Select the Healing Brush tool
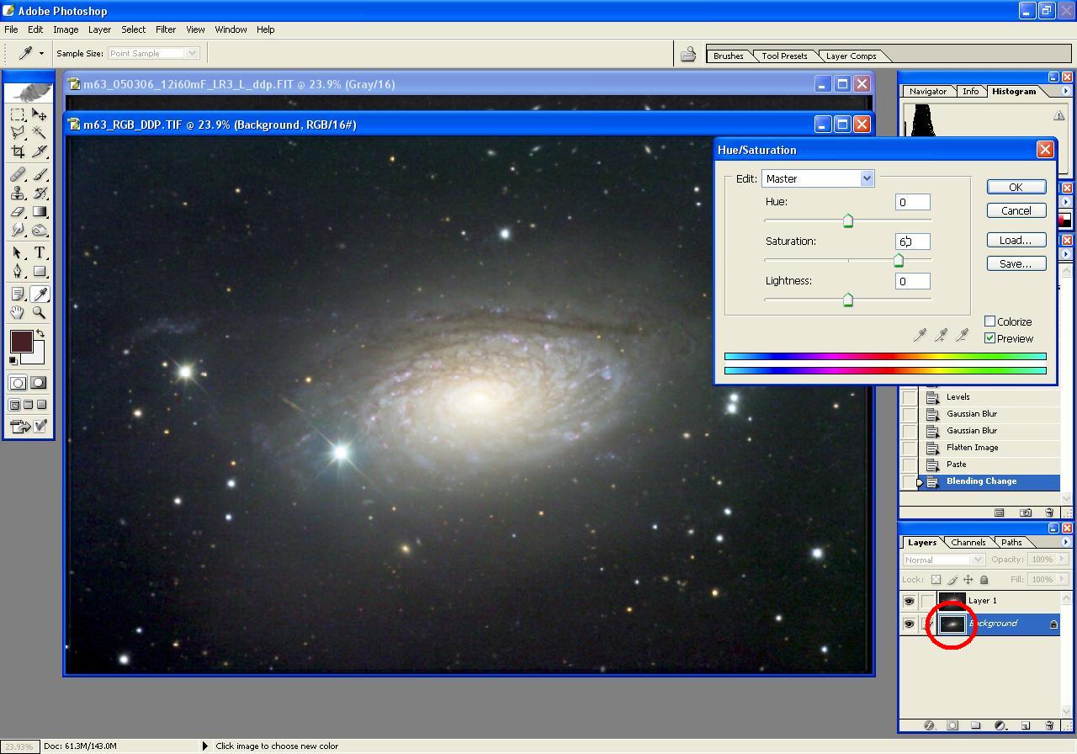This screenshot has width=1077, height=754. click(x=18, y=174)
